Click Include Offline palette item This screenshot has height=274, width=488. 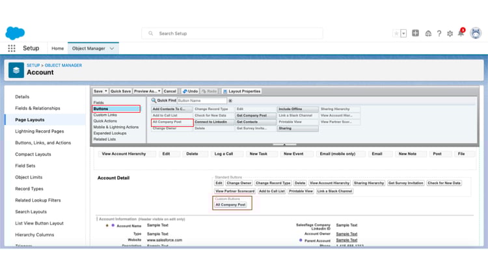pos(298,109)
